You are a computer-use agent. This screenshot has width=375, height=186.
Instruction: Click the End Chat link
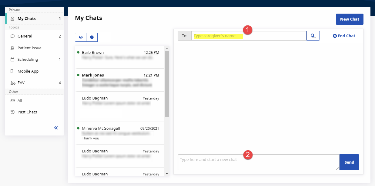[344, 36]
